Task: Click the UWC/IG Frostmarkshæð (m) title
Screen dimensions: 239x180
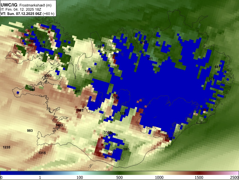Action: coord(26,5)
